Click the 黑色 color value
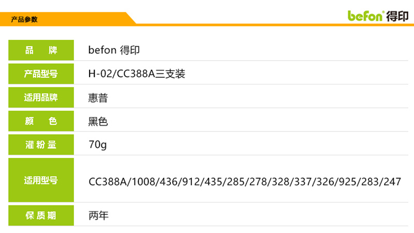Viewport: 414px width, 233px height. pyautogui.click(x=98, y=122)
